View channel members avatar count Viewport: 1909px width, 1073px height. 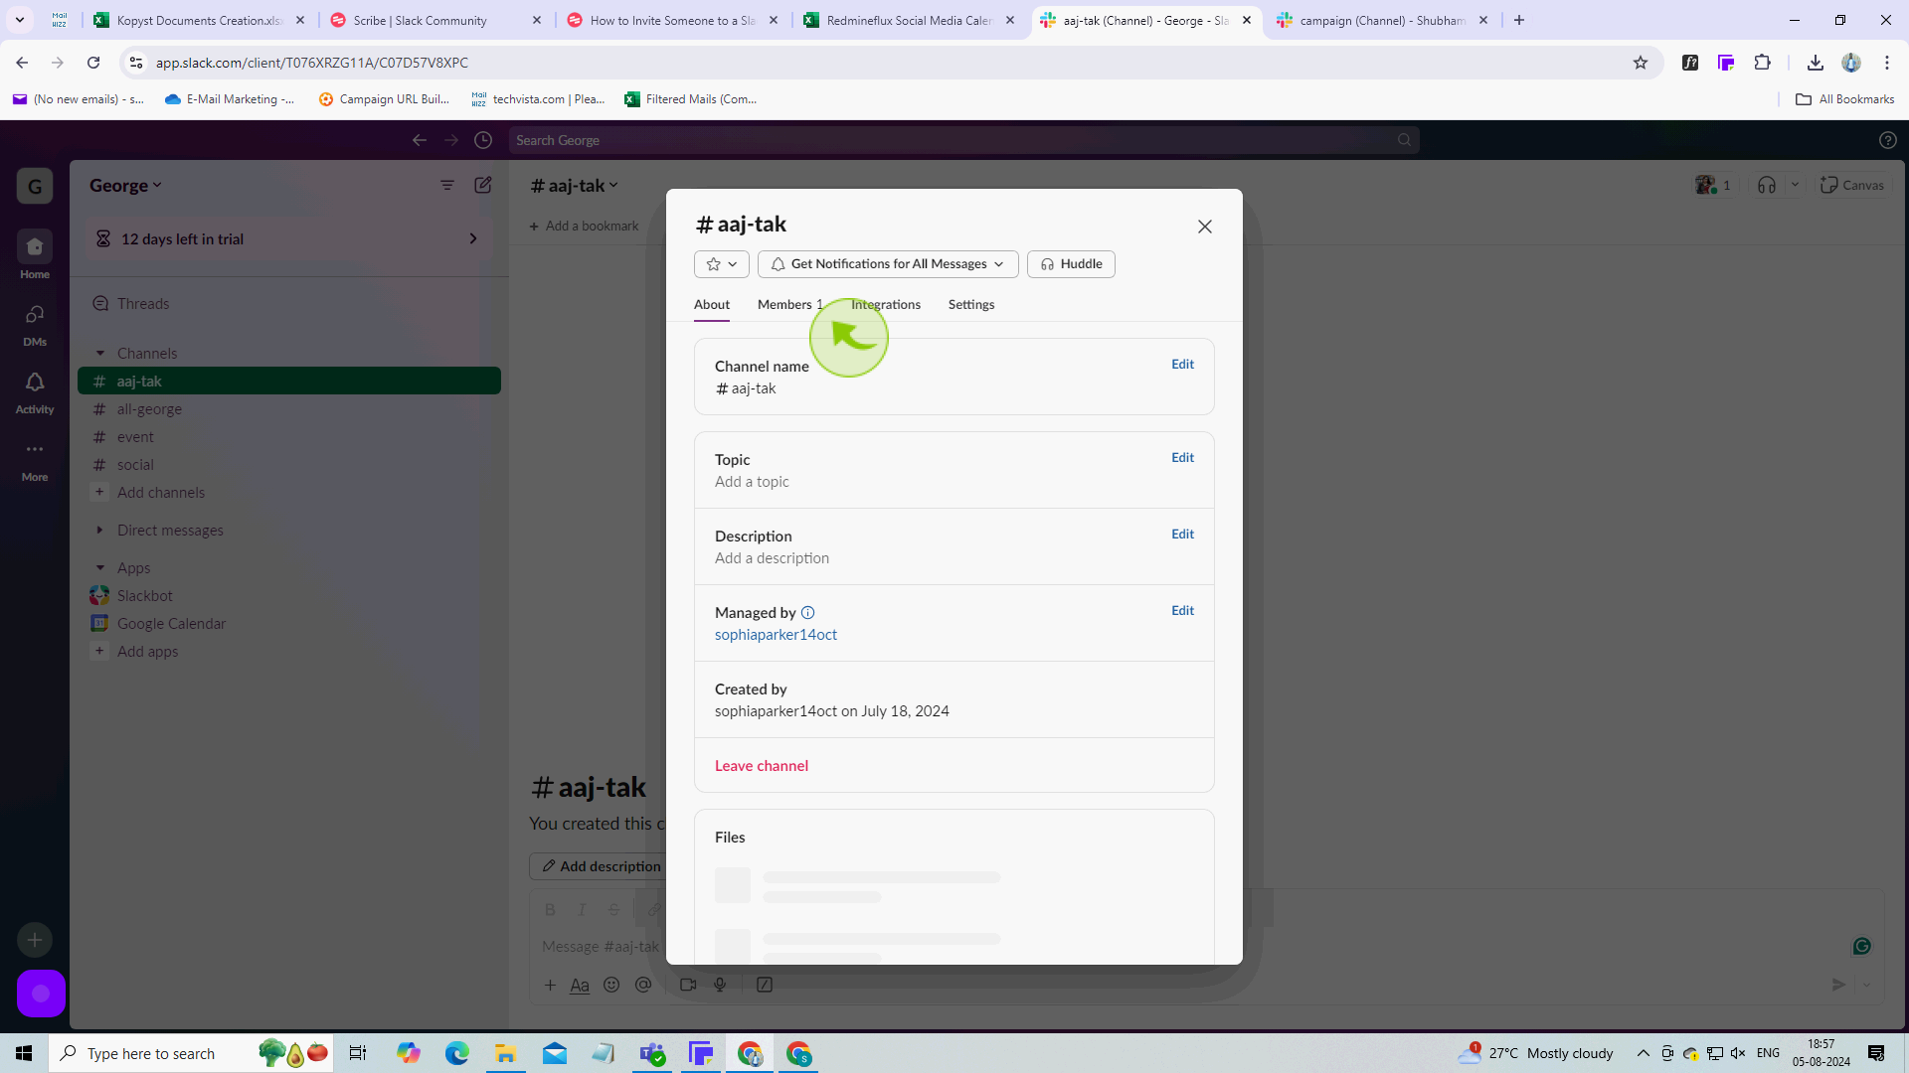click(1714, 185)
